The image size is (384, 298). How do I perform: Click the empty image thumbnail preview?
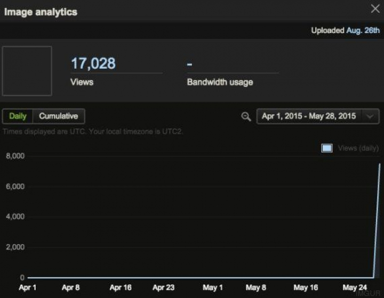(x=27, y=71)
